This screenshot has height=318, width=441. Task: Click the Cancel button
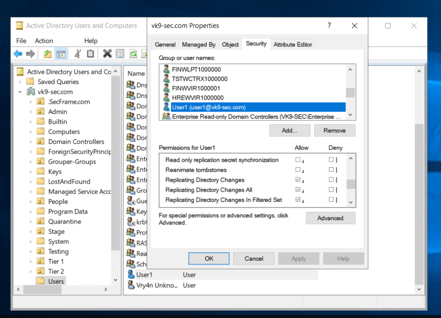pyautogui.click(x=254, y=259)
